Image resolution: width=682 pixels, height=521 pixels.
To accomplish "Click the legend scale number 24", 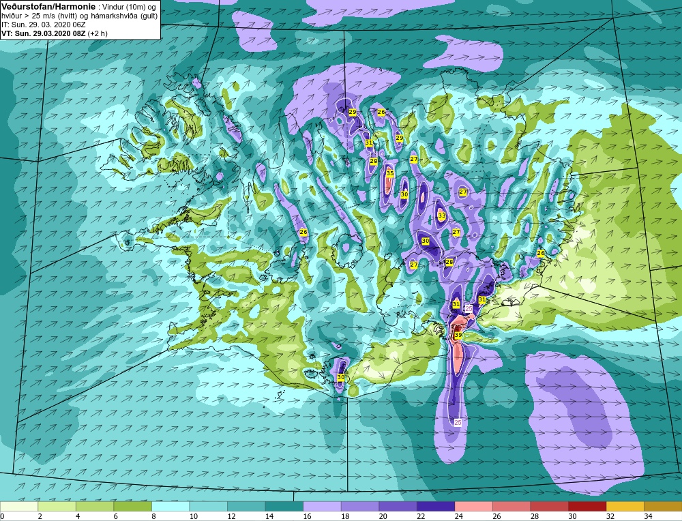I will (x=458, y=516).
